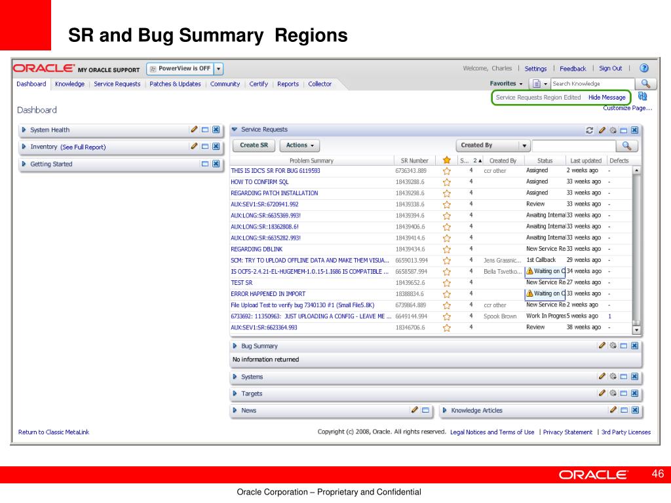Select the Community tab
This screenshot has width=671, height=503.
pos(225,84)
